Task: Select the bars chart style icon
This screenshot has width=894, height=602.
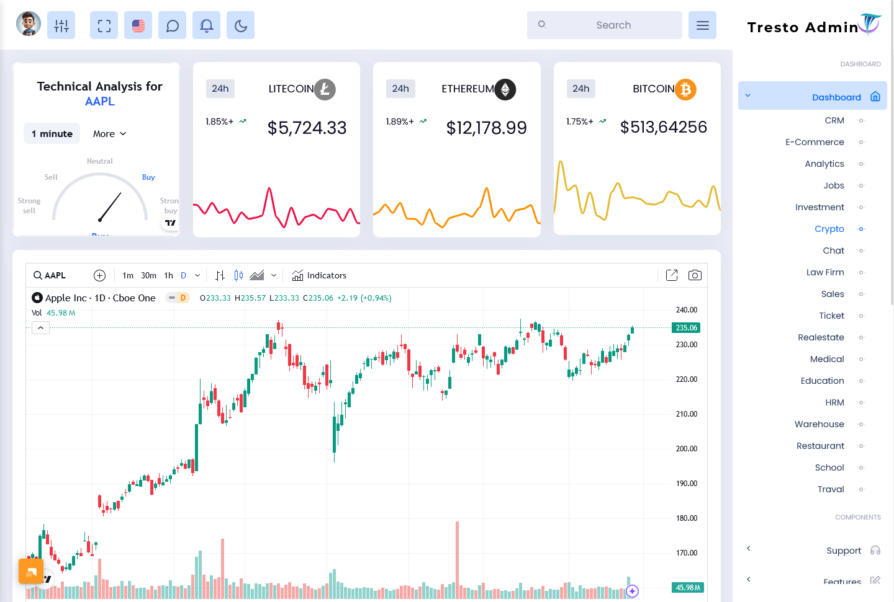Action: [220, 275]
